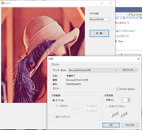
Task: Click the ページまで(T) page number field
Action: [x=77, y=111]
